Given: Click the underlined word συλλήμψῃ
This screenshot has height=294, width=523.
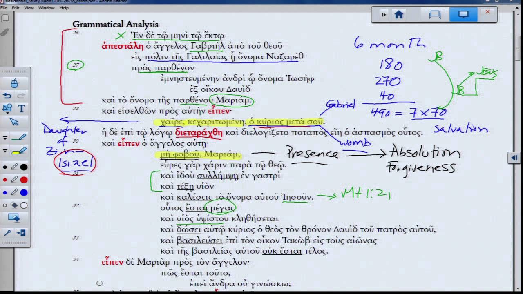Looking at the screenshot, I should pyautogui.click(x=217, y=176).
